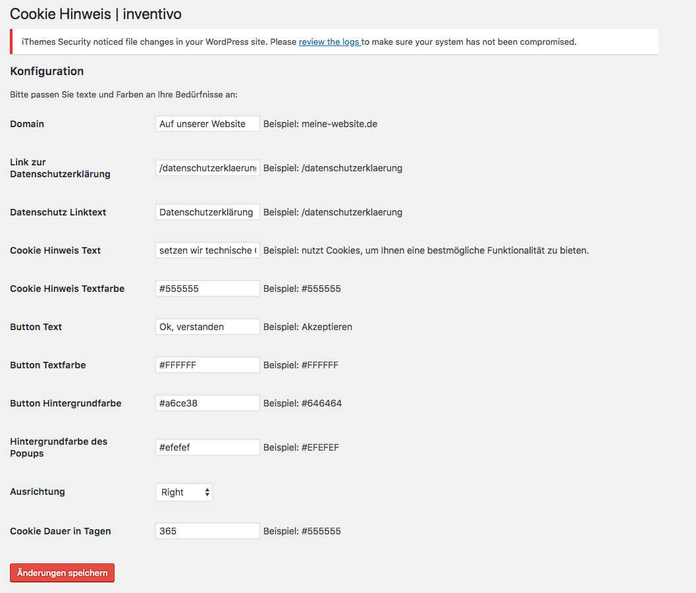Click the Konfiguration section heading
The height and width of the screenshot is (593, 696).
47,71
